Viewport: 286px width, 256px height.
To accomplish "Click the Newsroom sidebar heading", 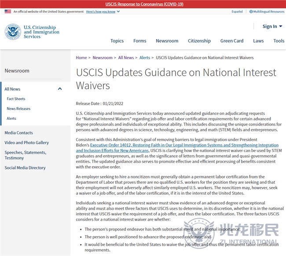I will (17, 70).
